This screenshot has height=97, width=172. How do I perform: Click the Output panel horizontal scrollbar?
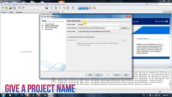coord(112,89)
